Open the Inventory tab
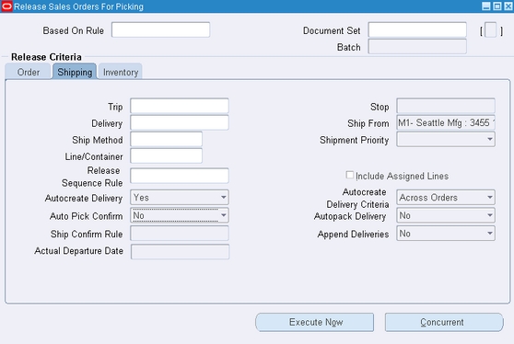This screenshot has height=344, width=514. coord(121,72)
